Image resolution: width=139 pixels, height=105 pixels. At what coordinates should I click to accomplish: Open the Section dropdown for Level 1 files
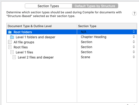click(134, 52)
